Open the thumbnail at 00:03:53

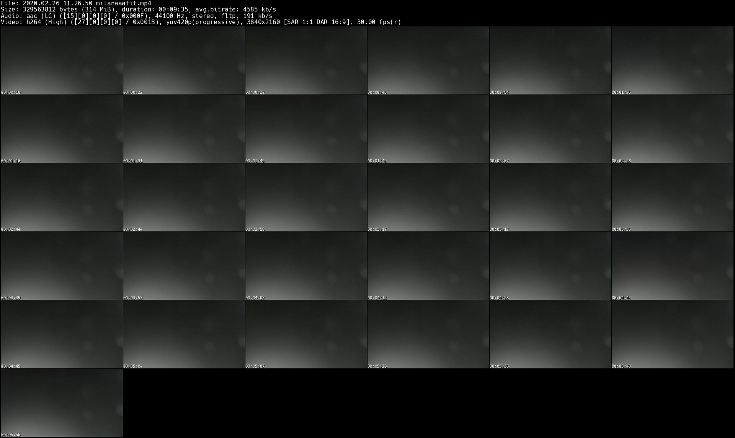pos(184,266)
